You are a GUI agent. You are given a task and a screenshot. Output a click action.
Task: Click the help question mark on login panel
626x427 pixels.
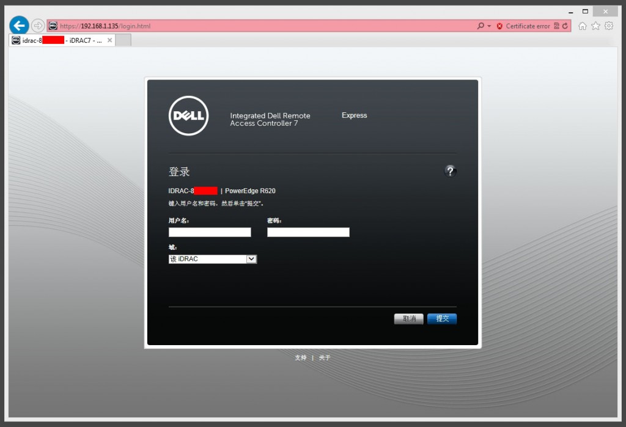[x=451, y=172]
